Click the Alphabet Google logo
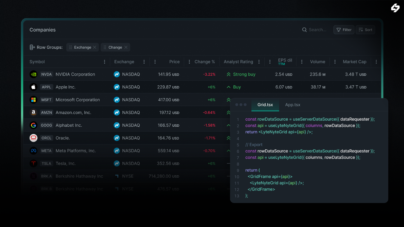This screenshot has height=227, width=404. point(33,125)
